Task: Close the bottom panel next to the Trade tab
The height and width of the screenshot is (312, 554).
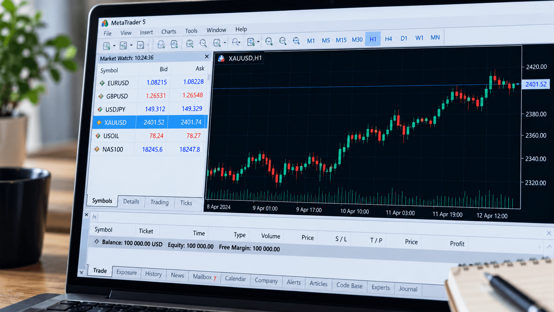Action: [x=82, y=273]
